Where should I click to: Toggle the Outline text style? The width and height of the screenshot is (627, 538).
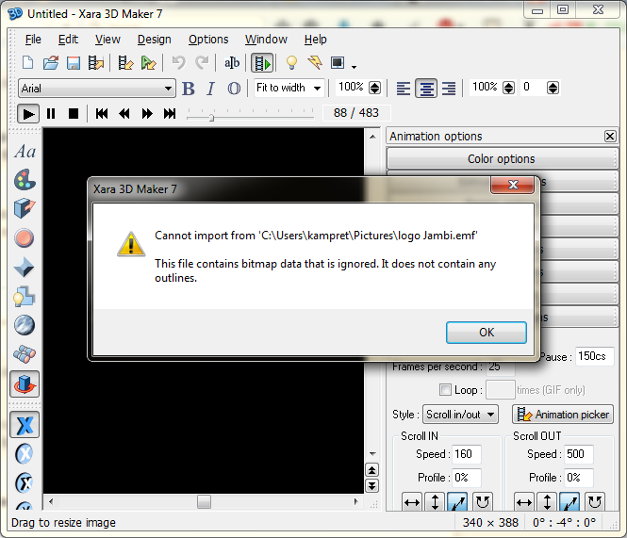tap(234, 89)
